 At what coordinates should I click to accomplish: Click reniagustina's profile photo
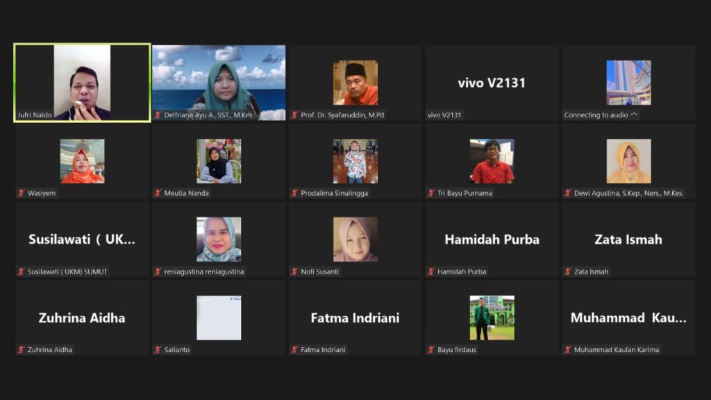(219, 240)
